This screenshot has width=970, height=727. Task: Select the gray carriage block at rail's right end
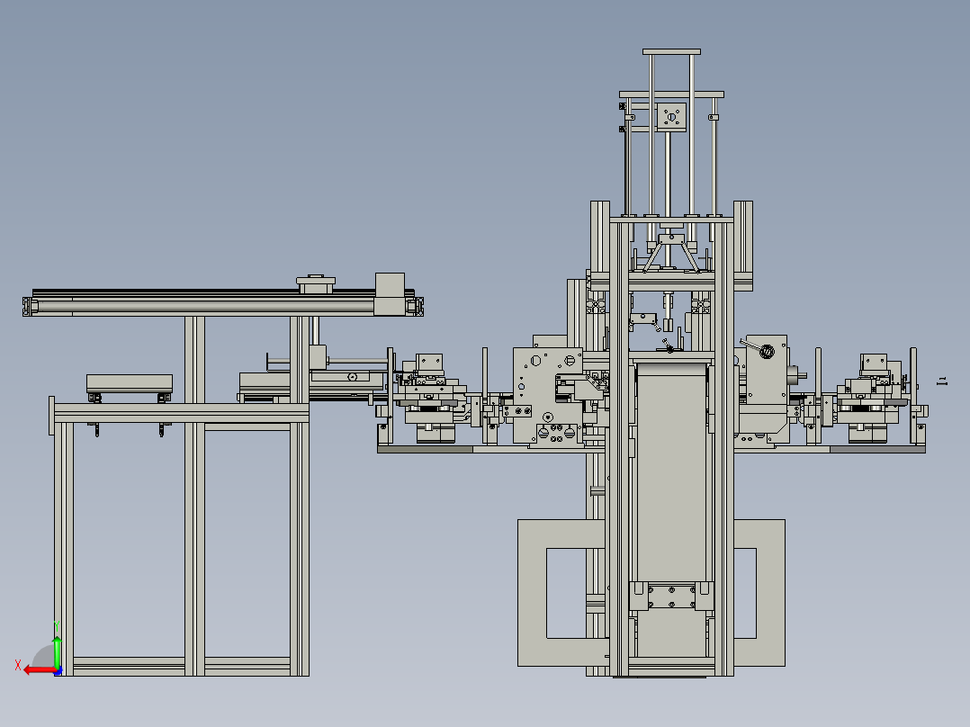tap(390, 294)
